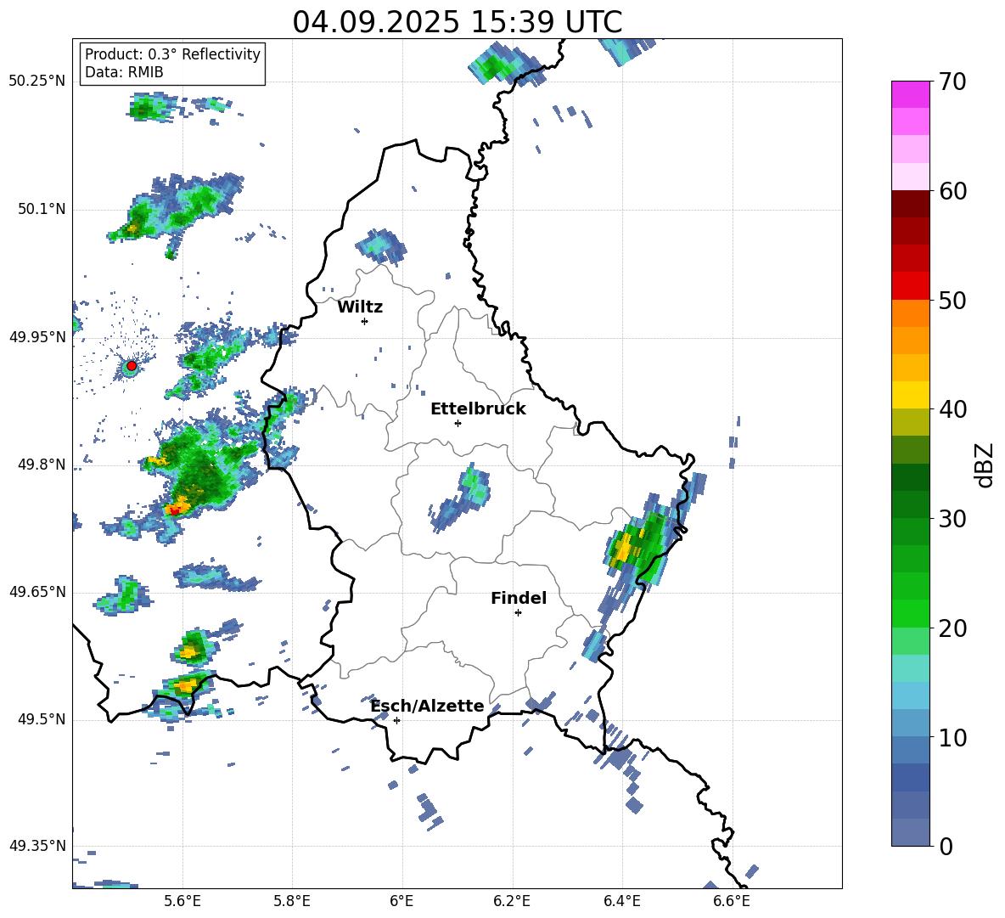Click the 6.2°E longitude label
The height and width of the screenshot is (918, 1005).
pos(512,901)
